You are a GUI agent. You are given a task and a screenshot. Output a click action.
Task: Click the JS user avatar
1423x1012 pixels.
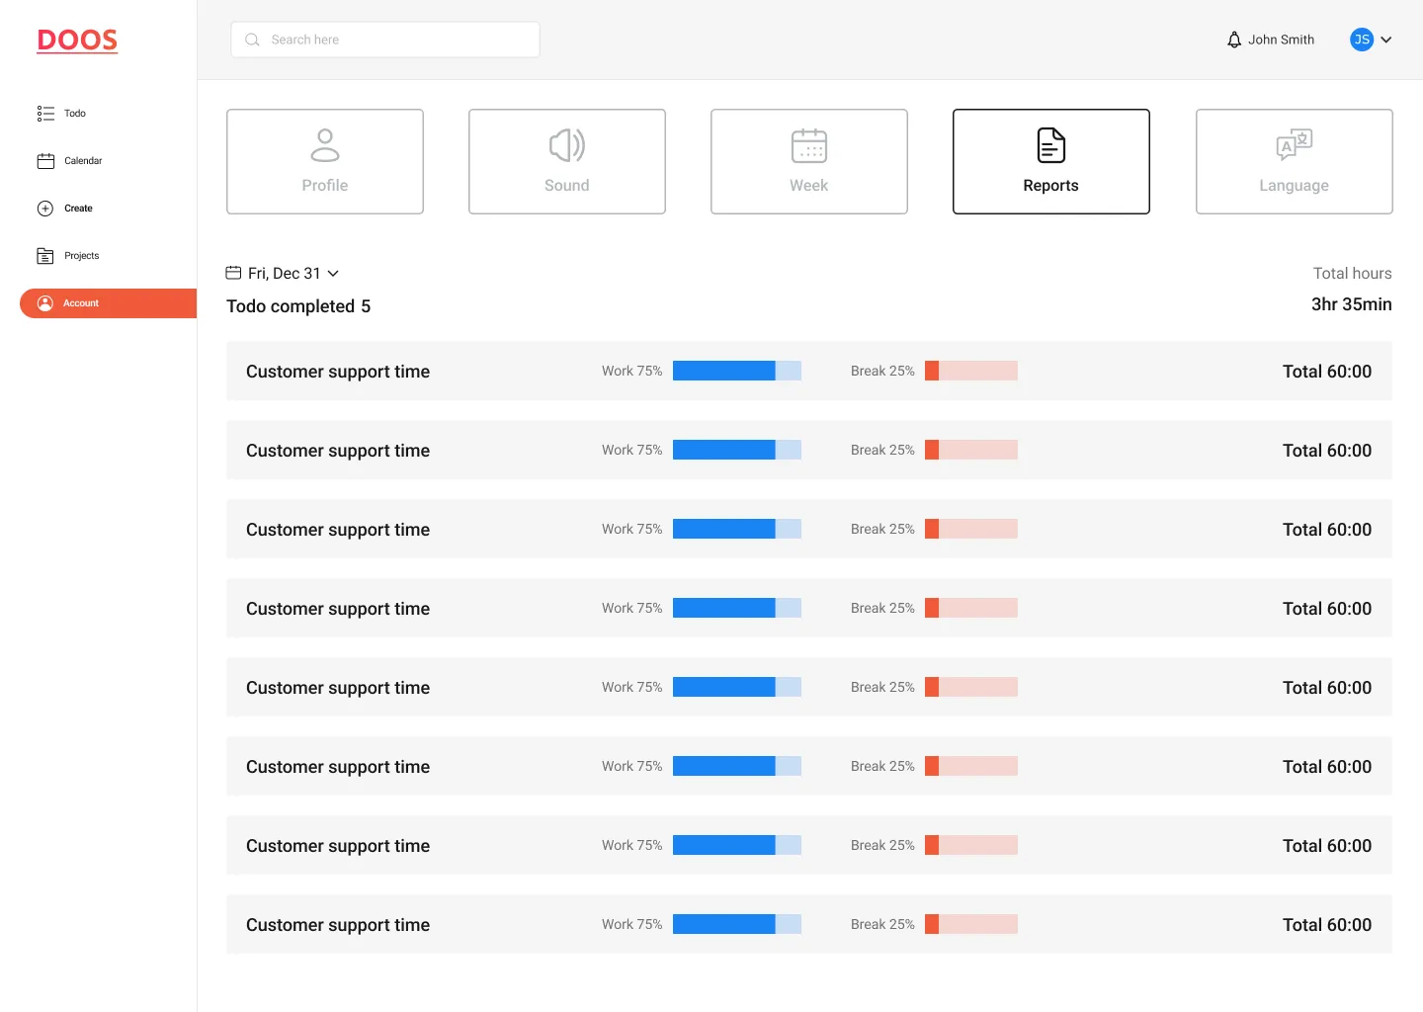pyautogui.click(x=1362, y=40)
